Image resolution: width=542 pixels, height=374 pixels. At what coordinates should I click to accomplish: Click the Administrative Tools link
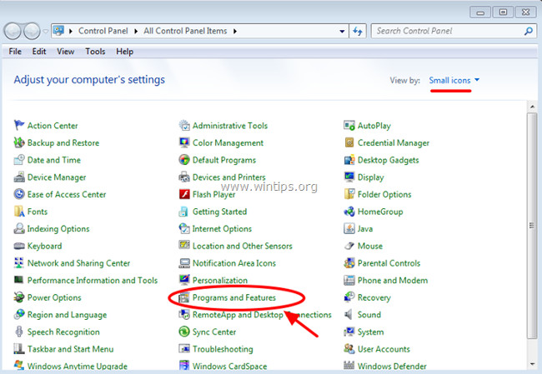pos(229,126)
